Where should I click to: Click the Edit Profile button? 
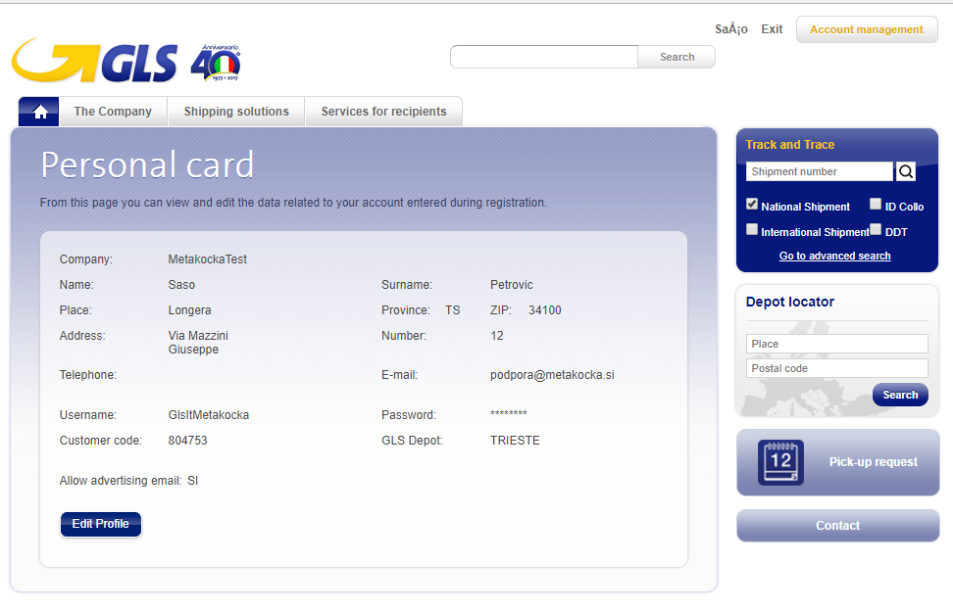tap(101, 524)
